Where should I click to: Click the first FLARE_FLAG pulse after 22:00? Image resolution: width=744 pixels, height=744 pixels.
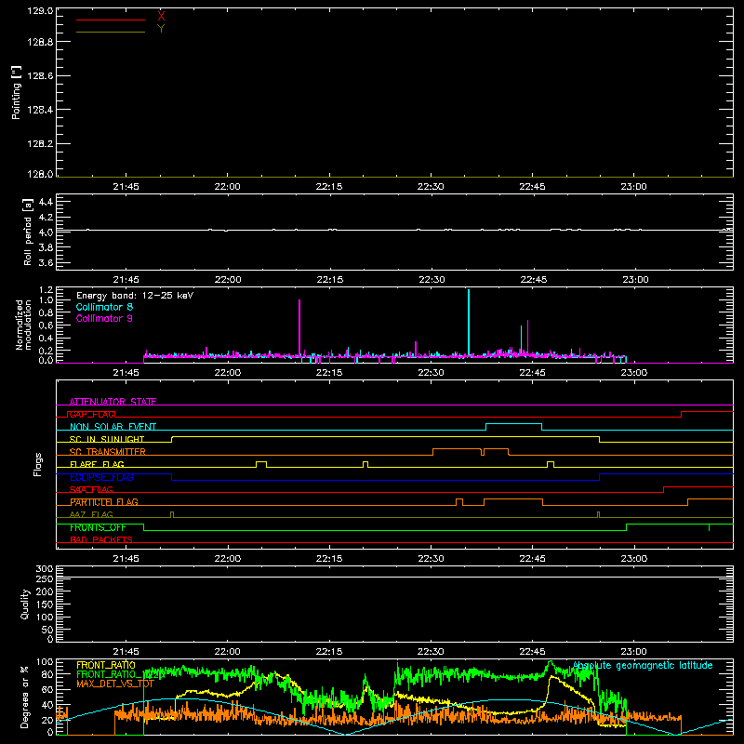pyautogui.click(x=261, y=463)
